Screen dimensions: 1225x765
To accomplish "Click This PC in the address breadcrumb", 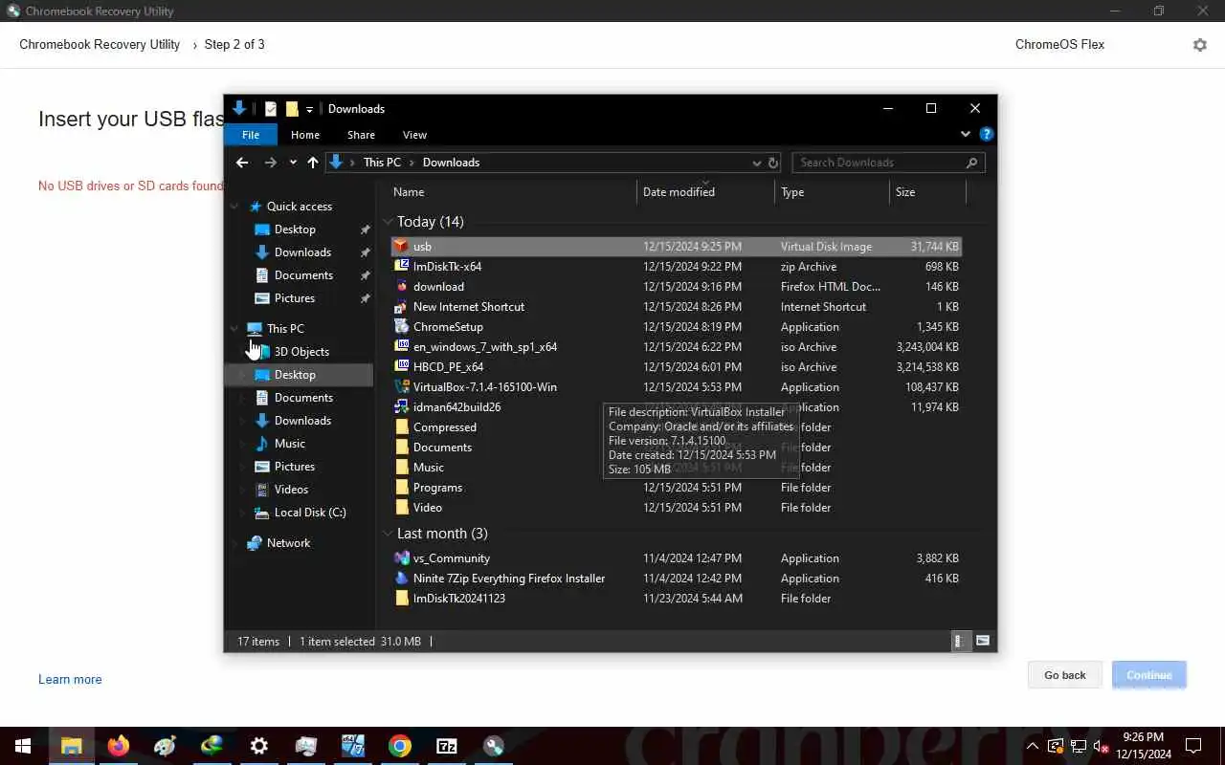I will [382, 163].
